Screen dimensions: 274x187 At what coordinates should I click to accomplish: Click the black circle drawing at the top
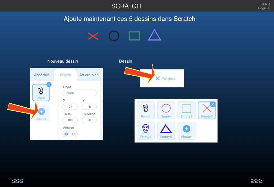click(x=114, y=36)
